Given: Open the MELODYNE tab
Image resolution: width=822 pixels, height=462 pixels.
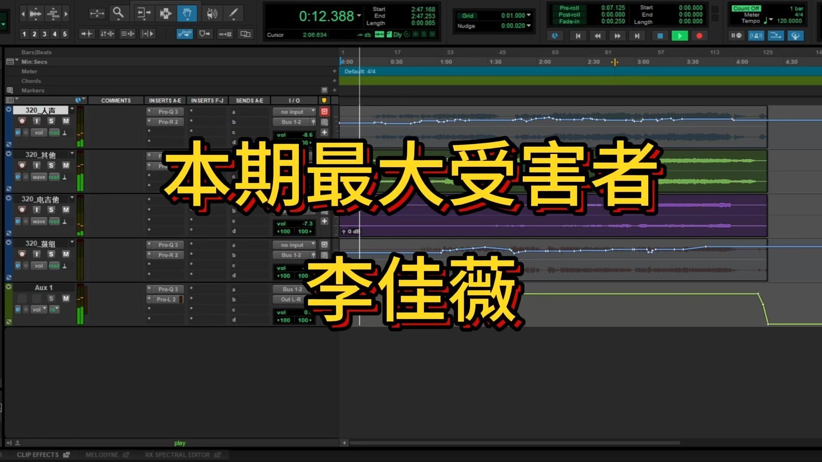Looking at the screenshot, I should point(107,455).
